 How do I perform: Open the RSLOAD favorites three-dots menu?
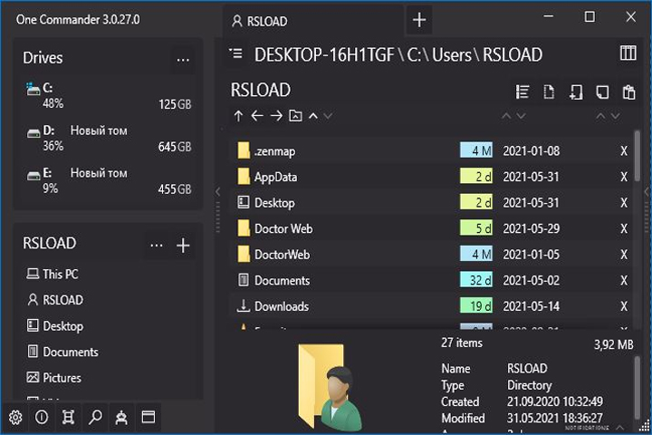point(157,246)
